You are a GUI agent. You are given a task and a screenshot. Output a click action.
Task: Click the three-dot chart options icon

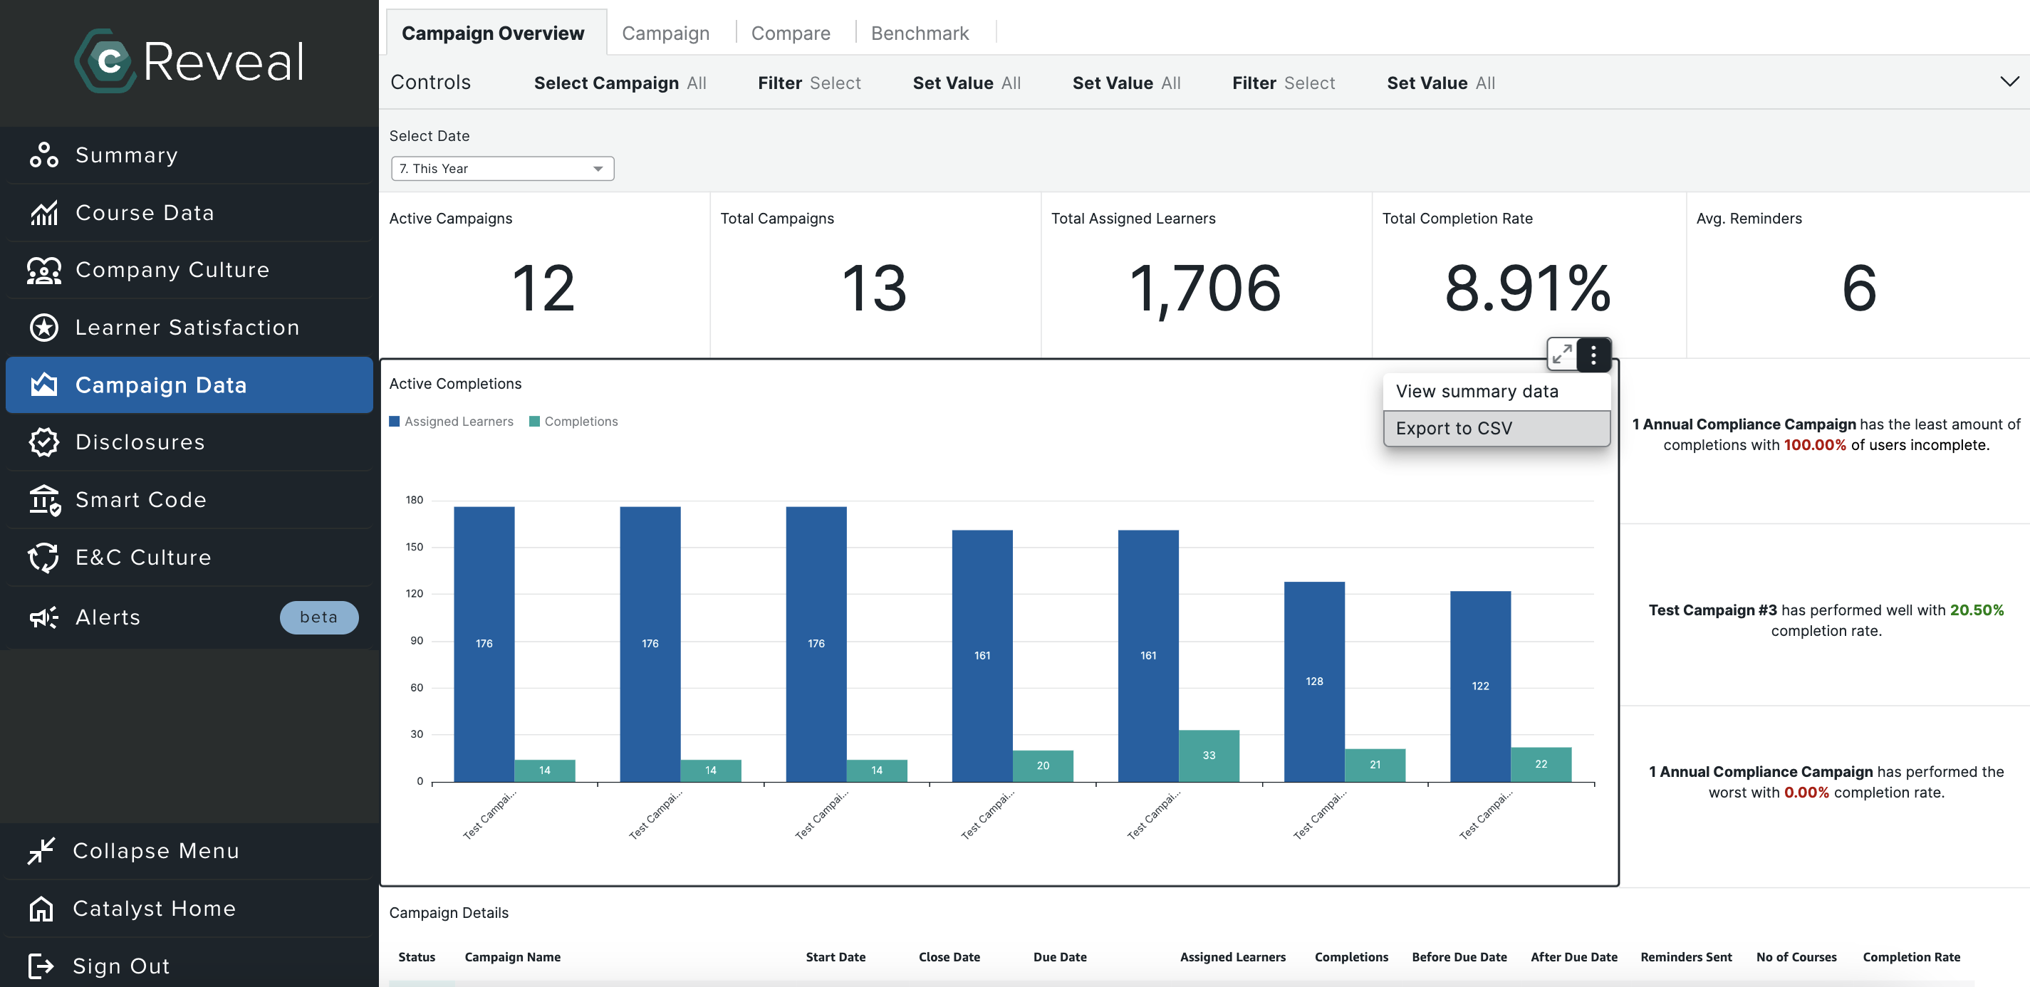click(x=1593, y=355)
